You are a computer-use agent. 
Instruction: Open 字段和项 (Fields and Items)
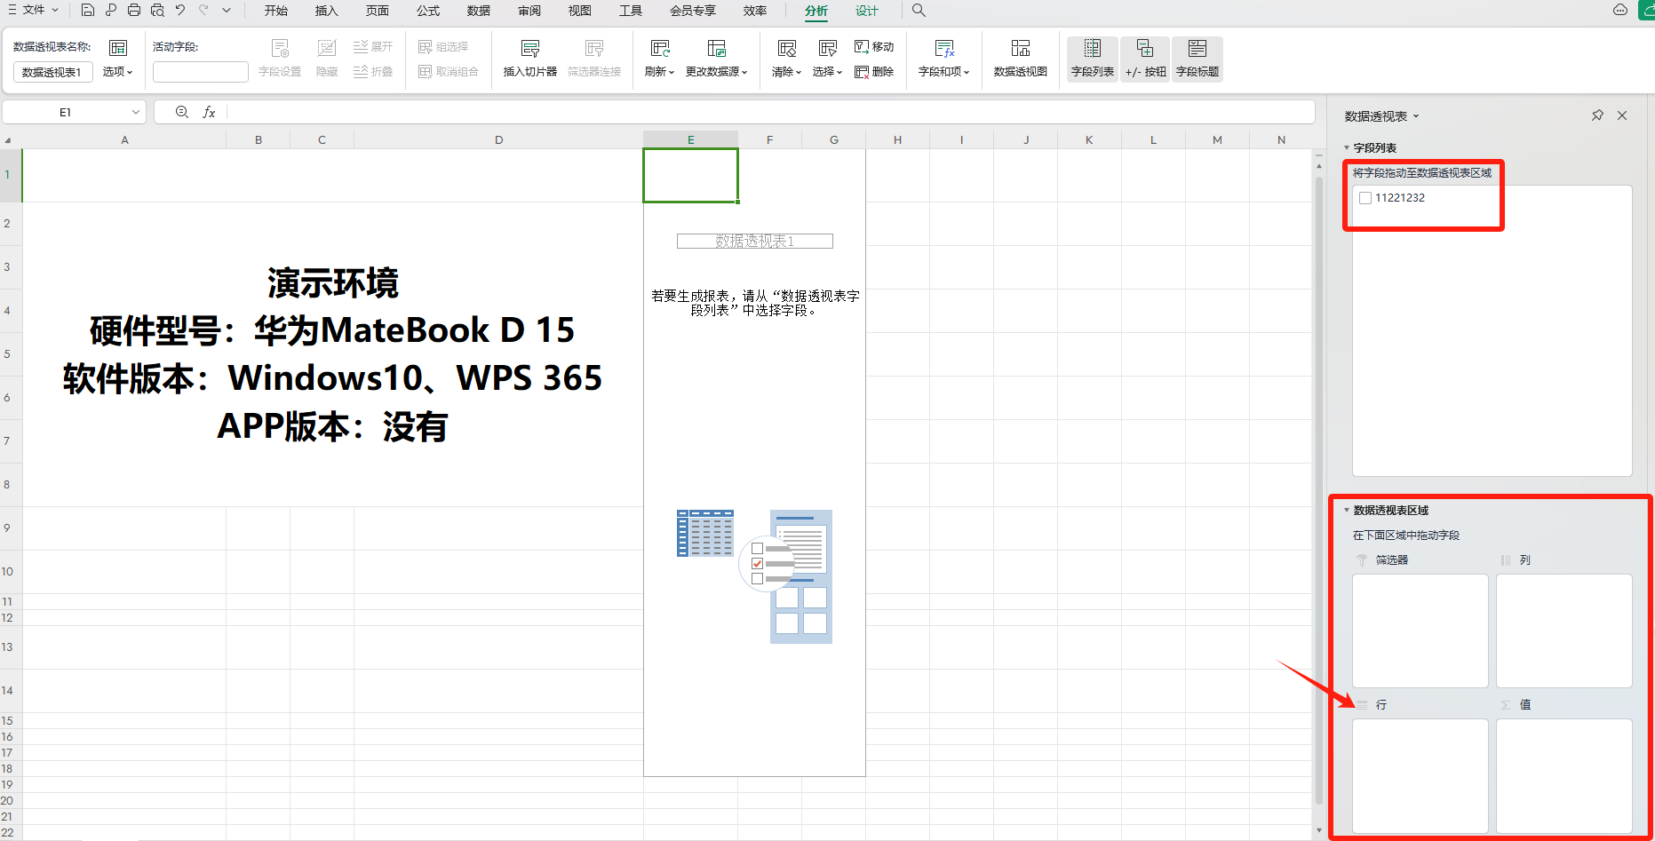coord(943,59)
